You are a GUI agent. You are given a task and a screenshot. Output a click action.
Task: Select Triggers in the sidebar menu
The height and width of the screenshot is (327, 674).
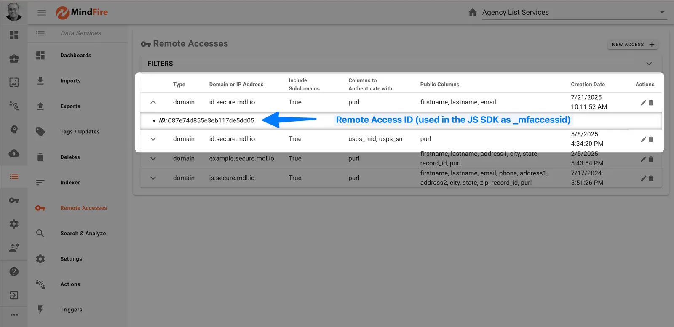71,310
